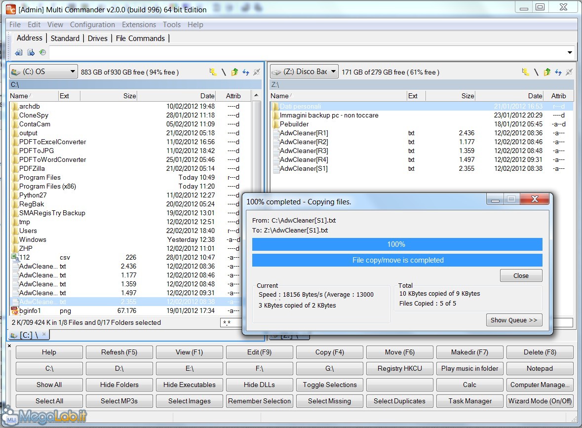Close the button panel with the small x
The image size is (582, 428).
point(9,346)
